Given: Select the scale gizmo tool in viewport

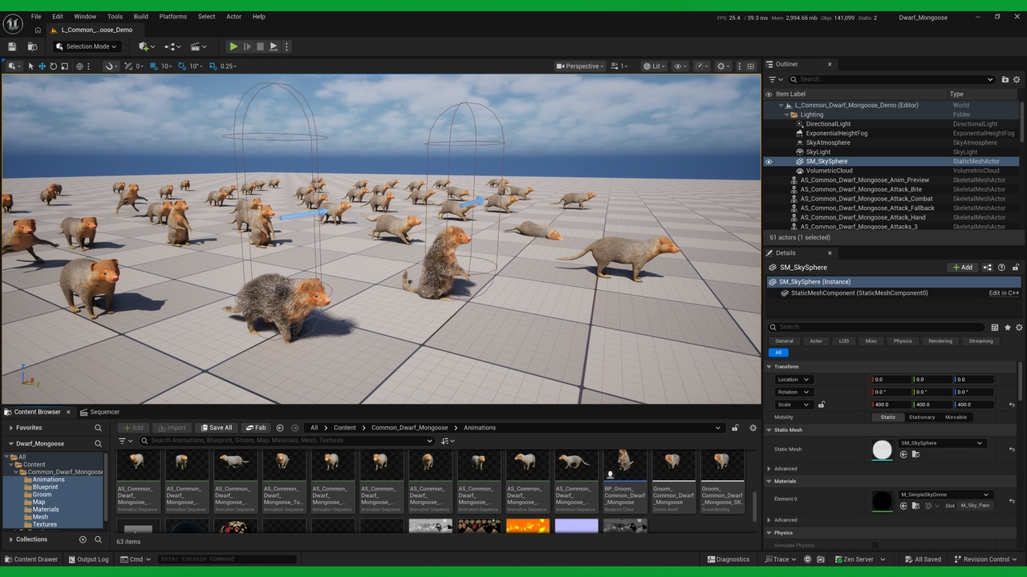Looking at the screenshot, I should (64, 66).
